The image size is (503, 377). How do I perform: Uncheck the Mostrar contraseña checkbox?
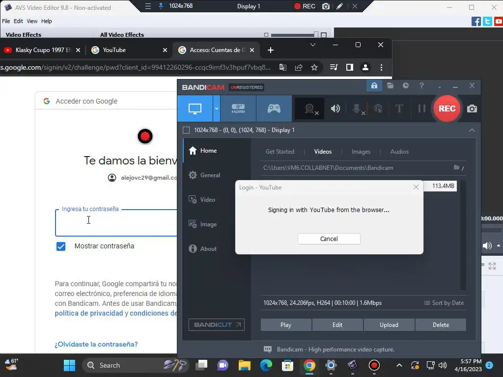pyautogui.click(x=61, y=246)
